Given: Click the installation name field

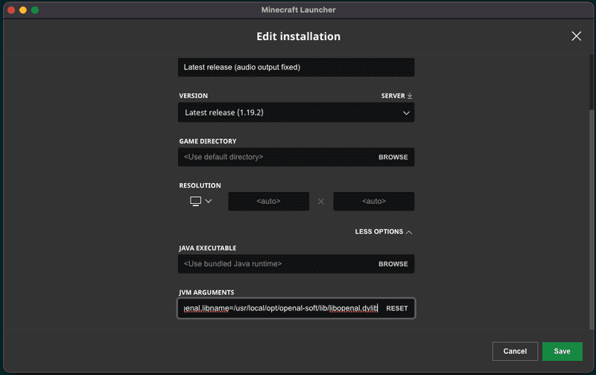Looking at the screenshot, I should point(296,67).
